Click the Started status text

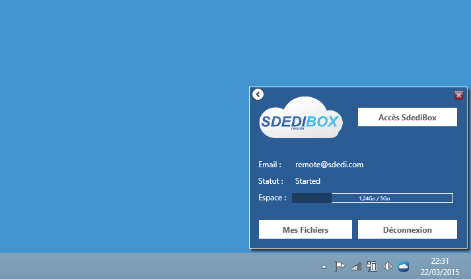[308, 181]
